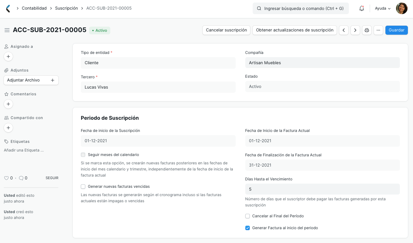Click the heart like icon
The height and width of the screenshot is (243, 413).
[x=6, y=178]
